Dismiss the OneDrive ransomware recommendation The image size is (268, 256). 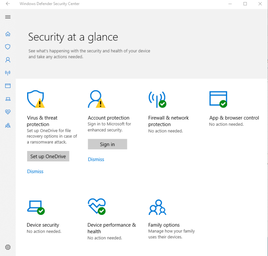click(x=35, y=171)
